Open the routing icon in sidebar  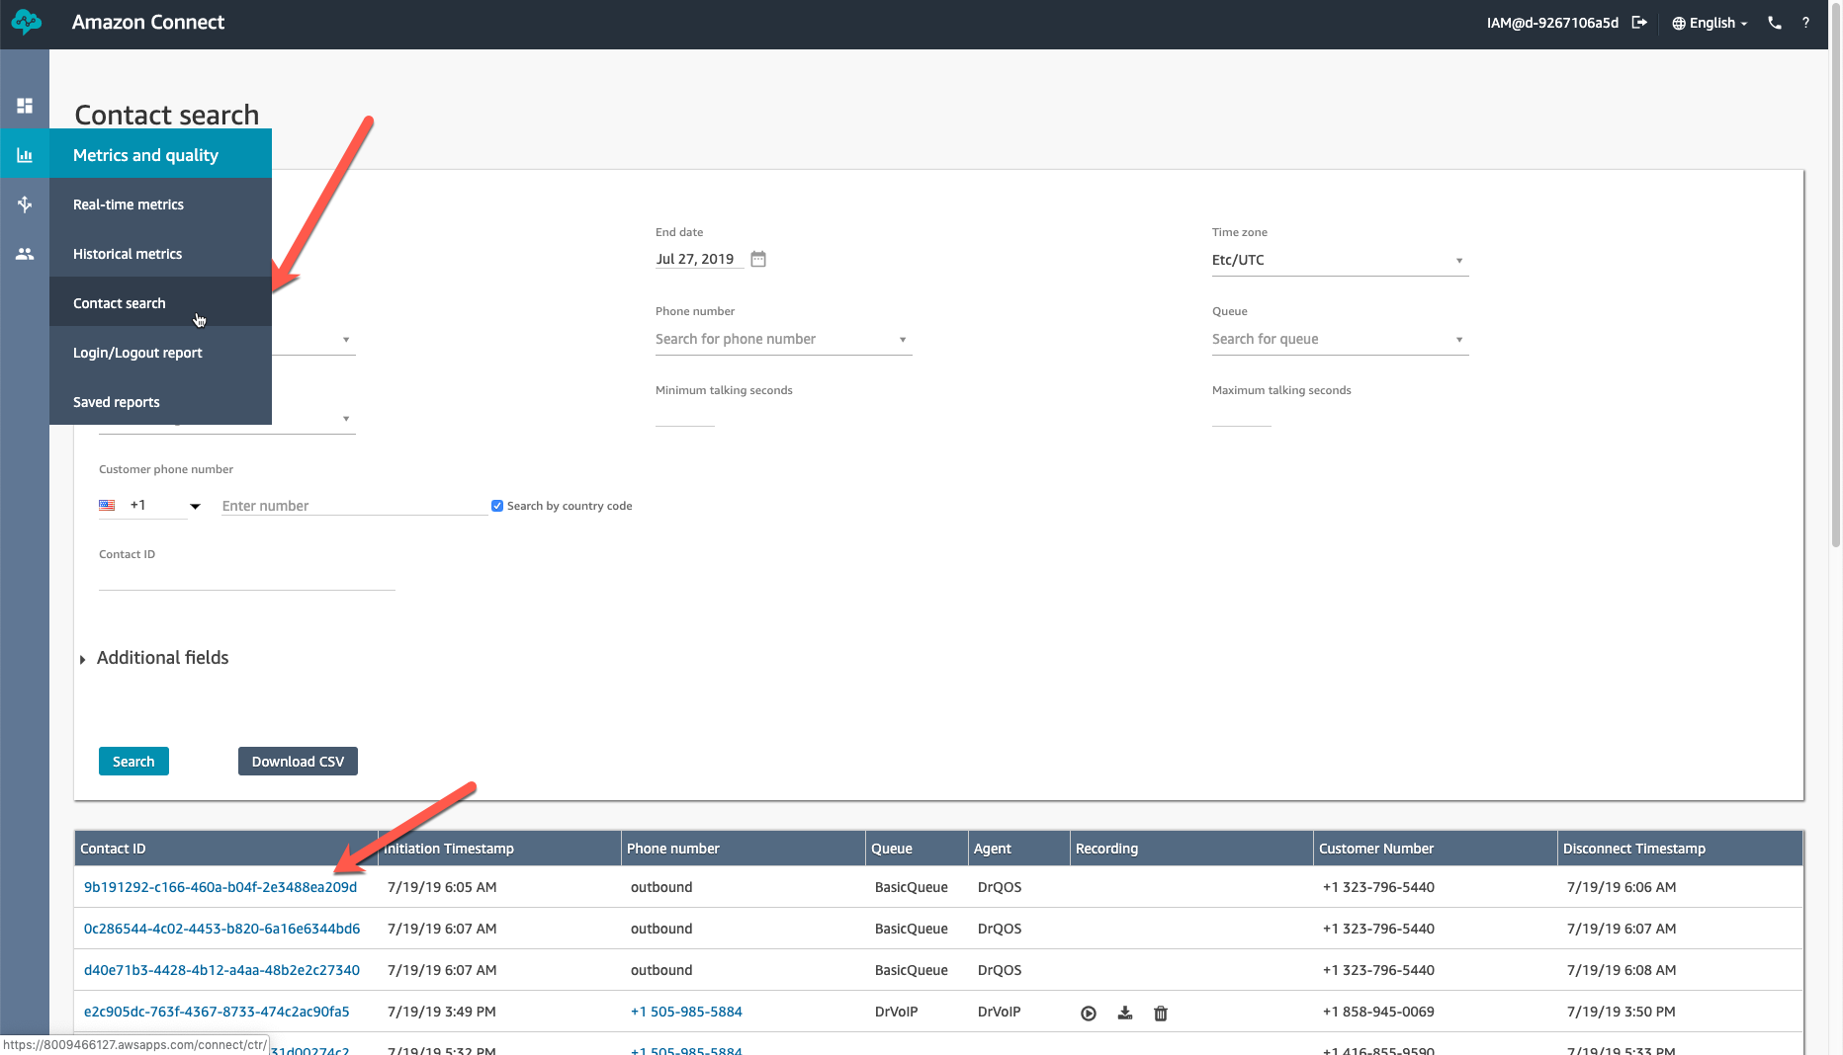(25, 204)
